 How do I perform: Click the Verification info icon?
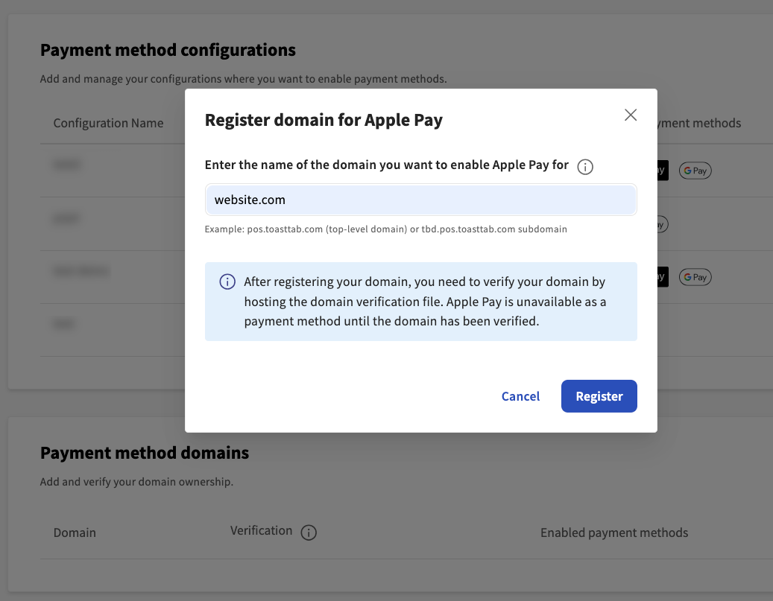pos(309,532)
